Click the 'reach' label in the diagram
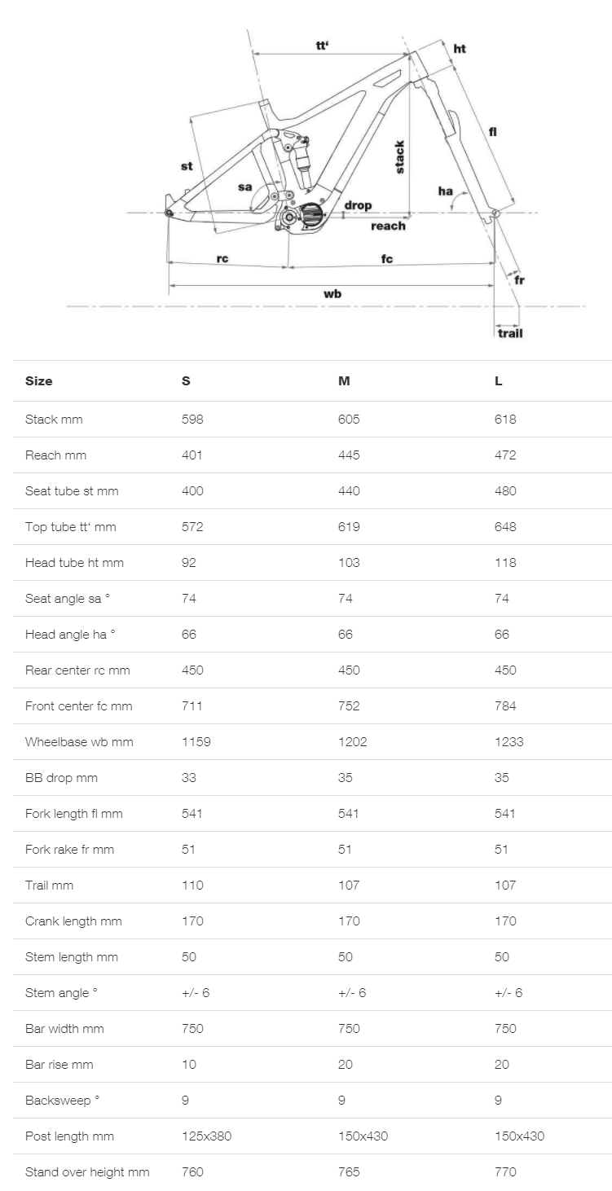This screenshot has width=612, height=1191. (388, 226)
